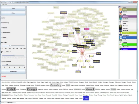Click the Shake button

13,13
